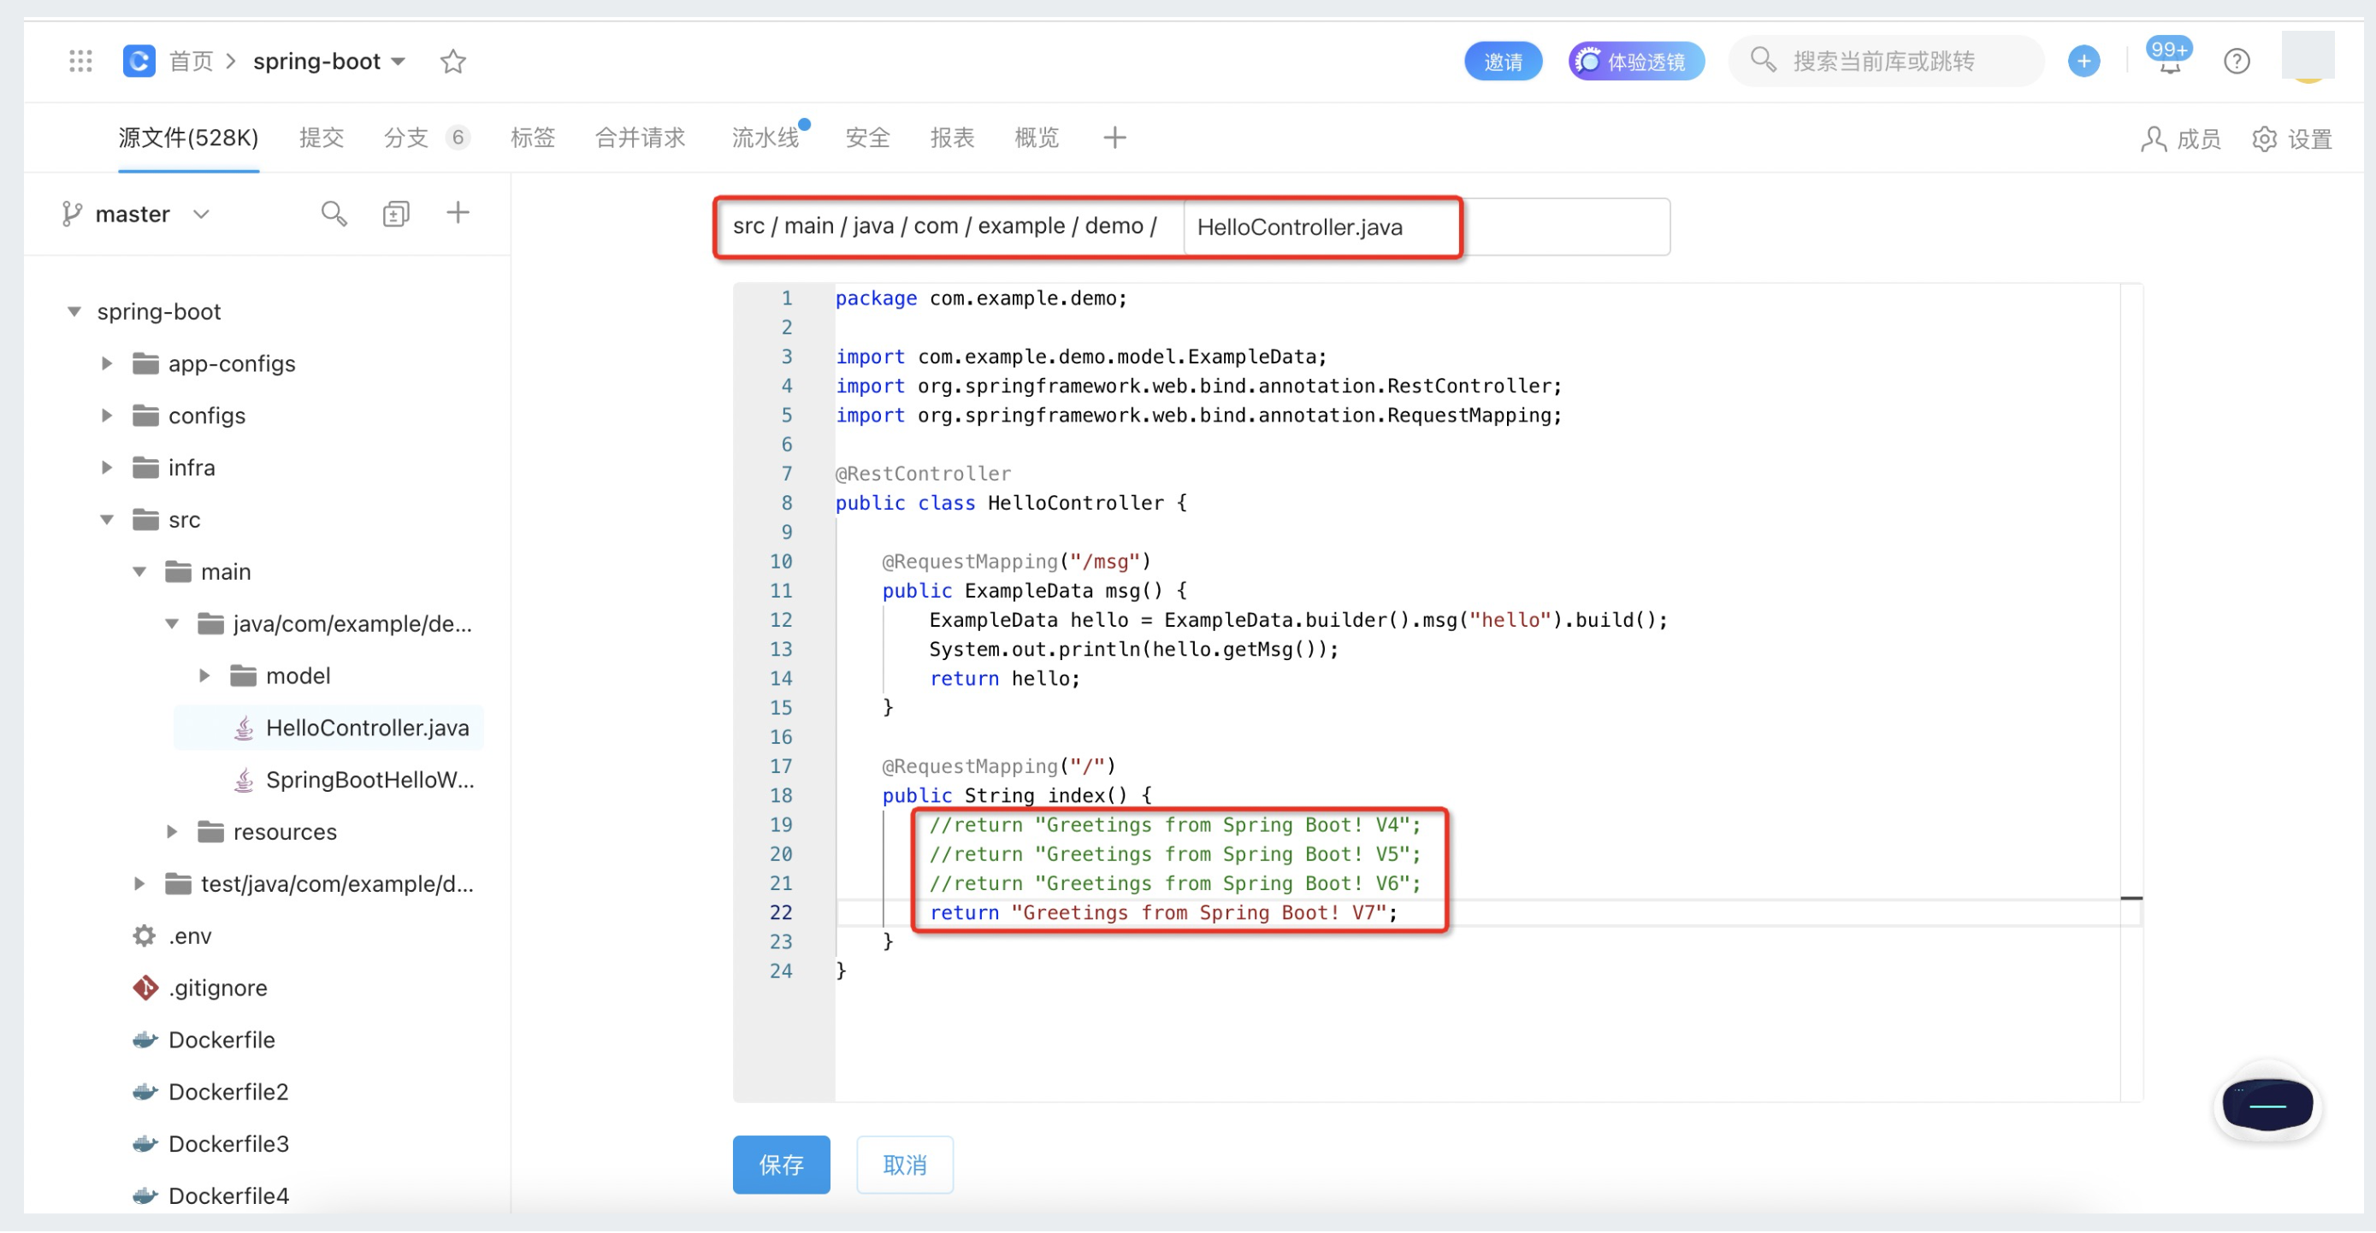Screen dimensions: 2376x1233
Task: Click the 体验透镜 button
Action: click(1635, 61)
